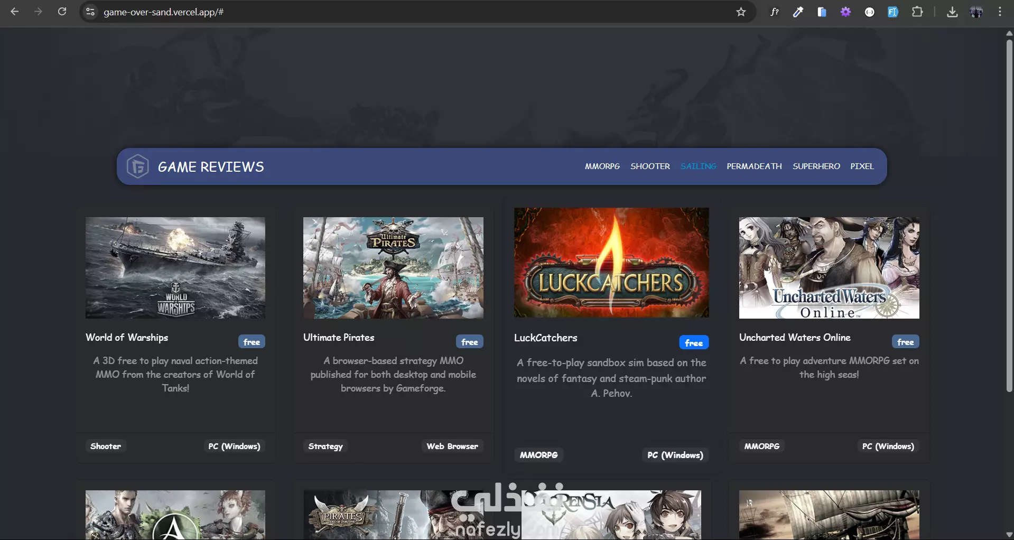1014x540 pixels.
Task: Click MMORPG tag on Uncharted Waters card
Action: pos(762,446)
